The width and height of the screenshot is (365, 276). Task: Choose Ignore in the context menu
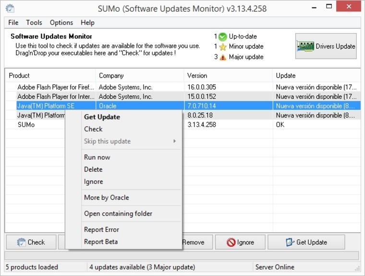[123, 182]
